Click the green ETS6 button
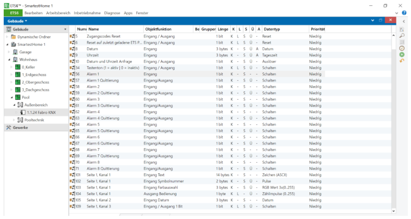Screen dimensions: 411x219 pyautogui.click(x=14, y=12)
